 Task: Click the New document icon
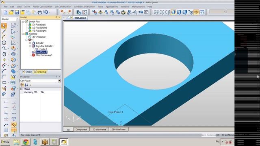5,12
